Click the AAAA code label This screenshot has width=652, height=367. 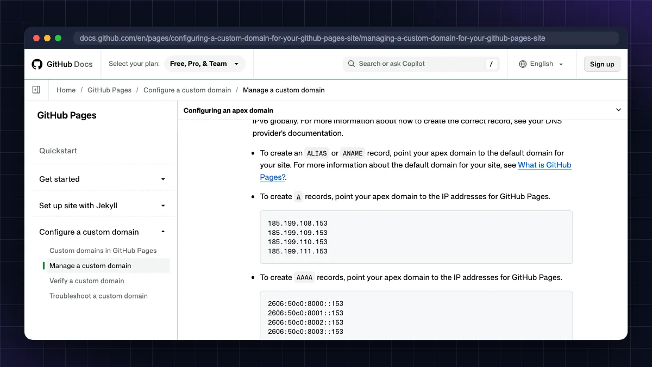(304, 278)
